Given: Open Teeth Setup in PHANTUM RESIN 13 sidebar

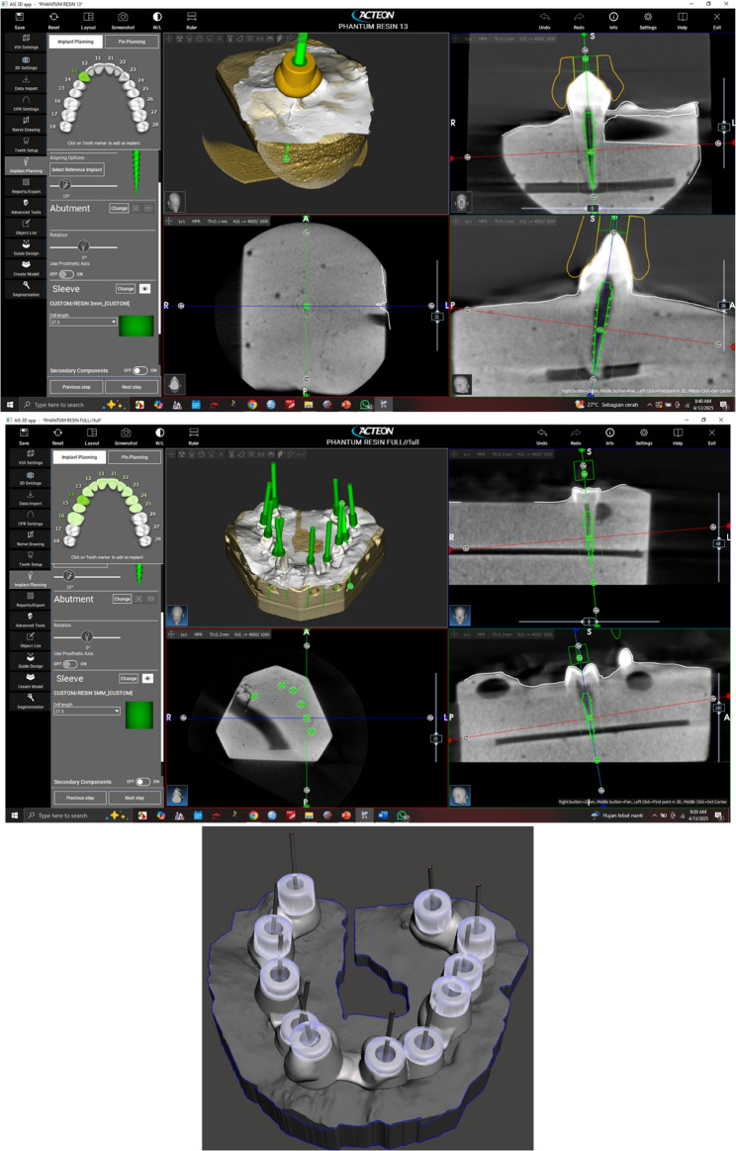Looking at the screenshot, I should [26, 144].
